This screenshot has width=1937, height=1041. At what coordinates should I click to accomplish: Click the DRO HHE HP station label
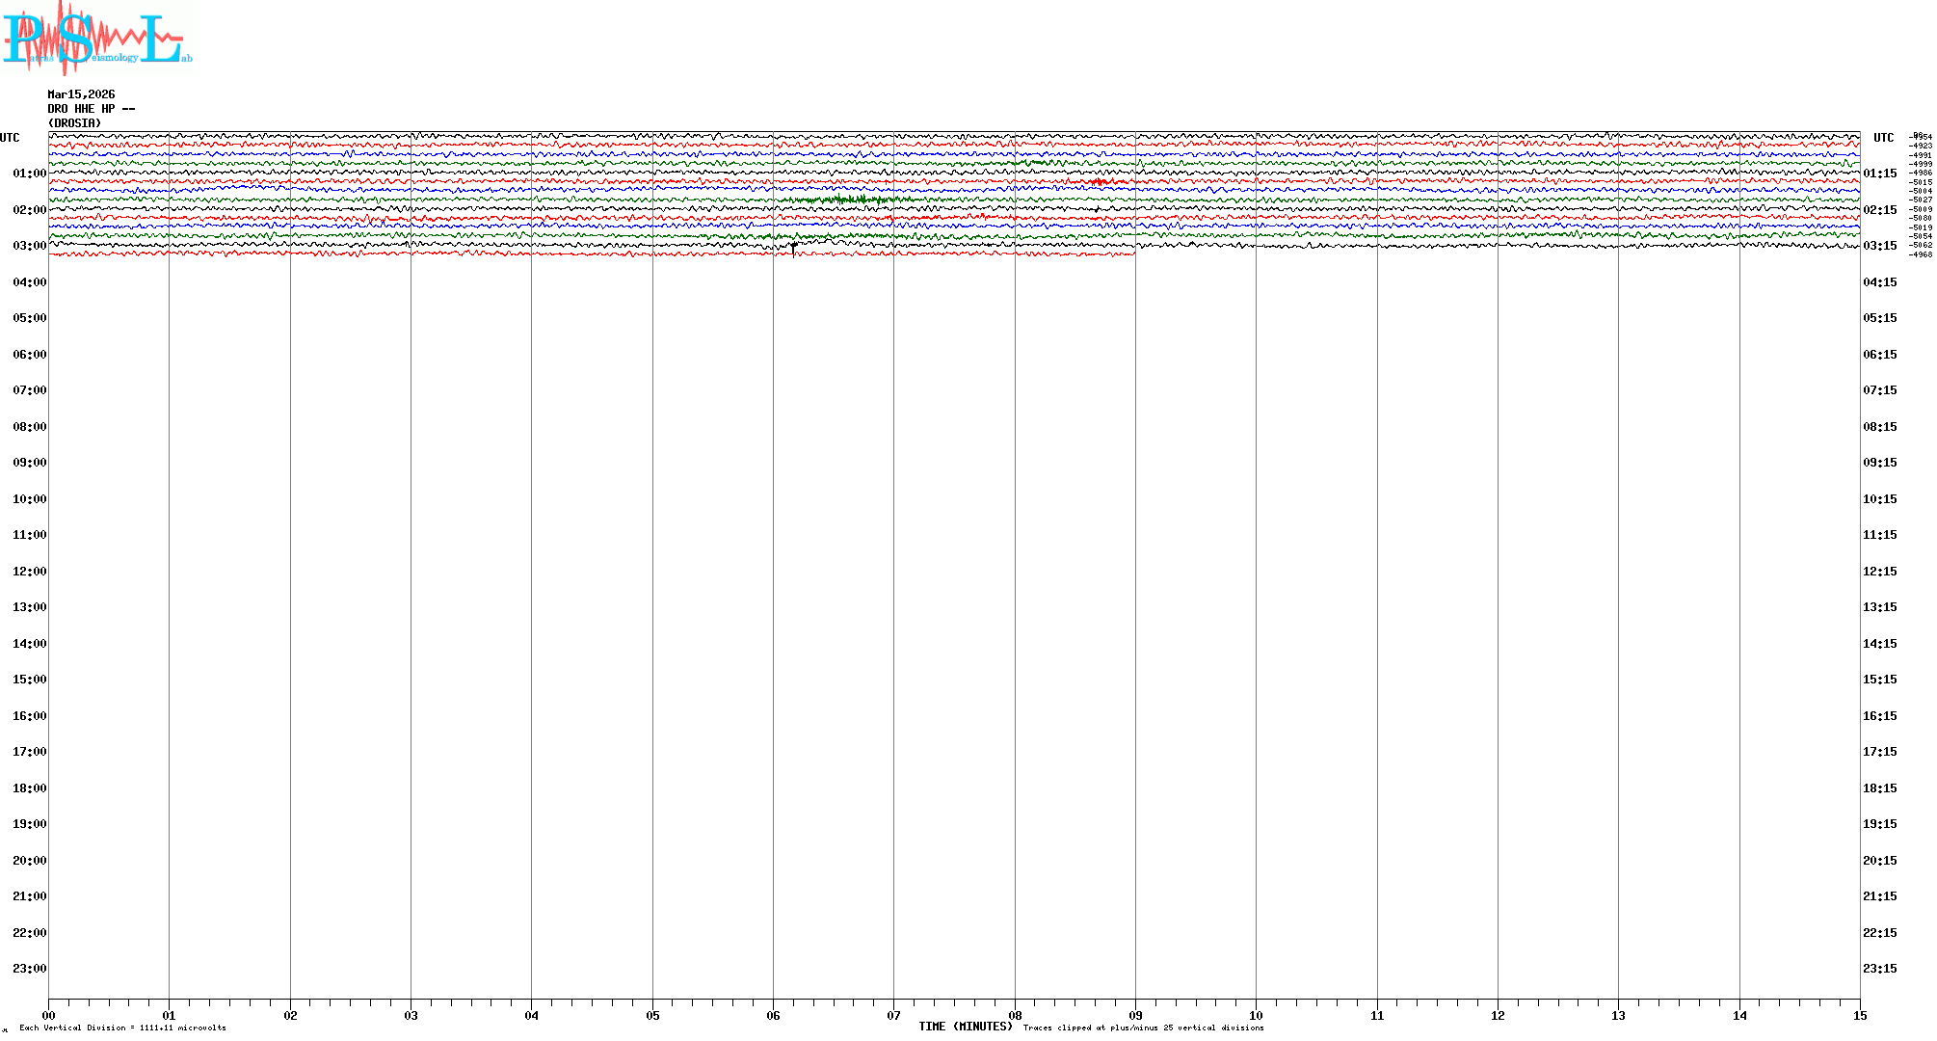(x=91, y=109)
